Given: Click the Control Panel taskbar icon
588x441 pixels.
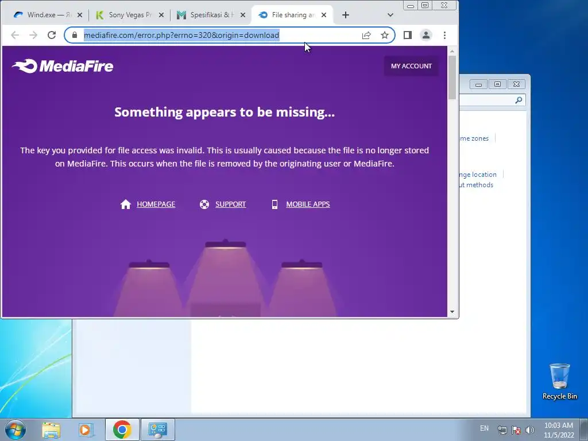Looking at the screenshot, I should [158, 430].
